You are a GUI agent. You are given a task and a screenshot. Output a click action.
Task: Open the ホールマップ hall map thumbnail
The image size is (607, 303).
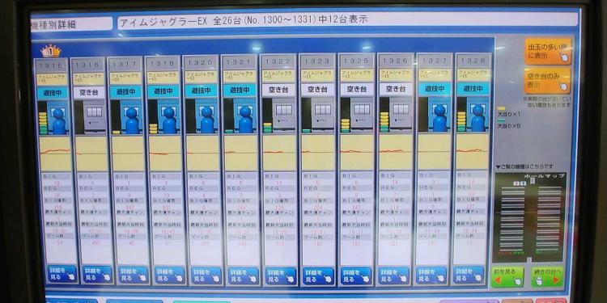(530, 217)
